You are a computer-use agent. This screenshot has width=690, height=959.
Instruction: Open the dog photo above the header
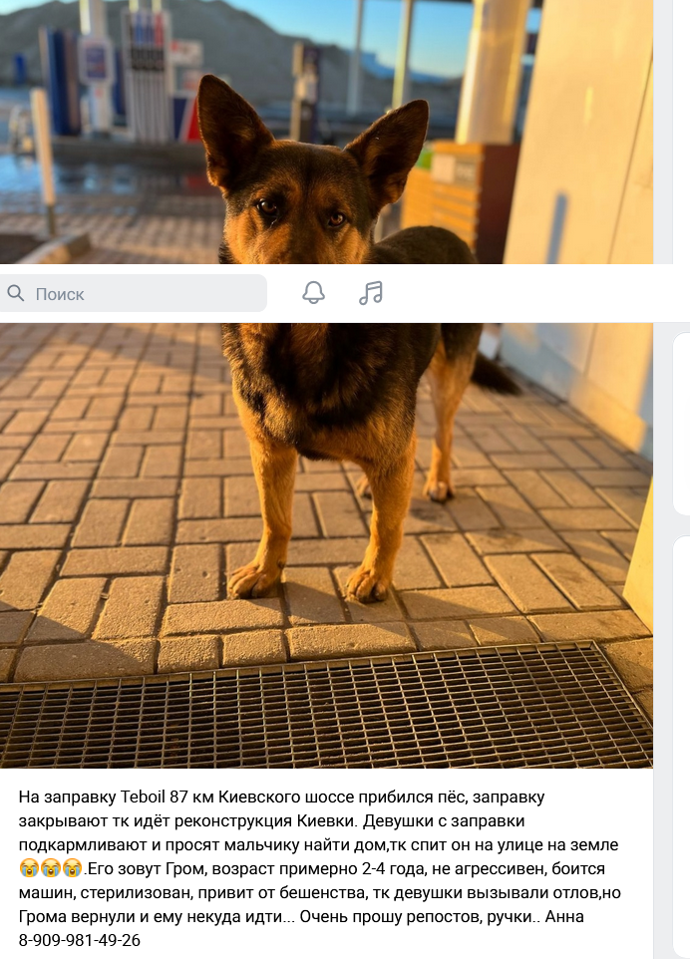tap(326, 132)
